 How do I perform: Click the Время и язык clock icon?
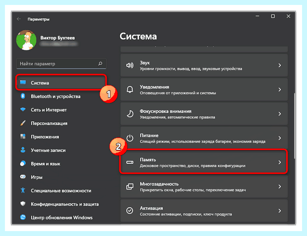[x=23, y=163]
